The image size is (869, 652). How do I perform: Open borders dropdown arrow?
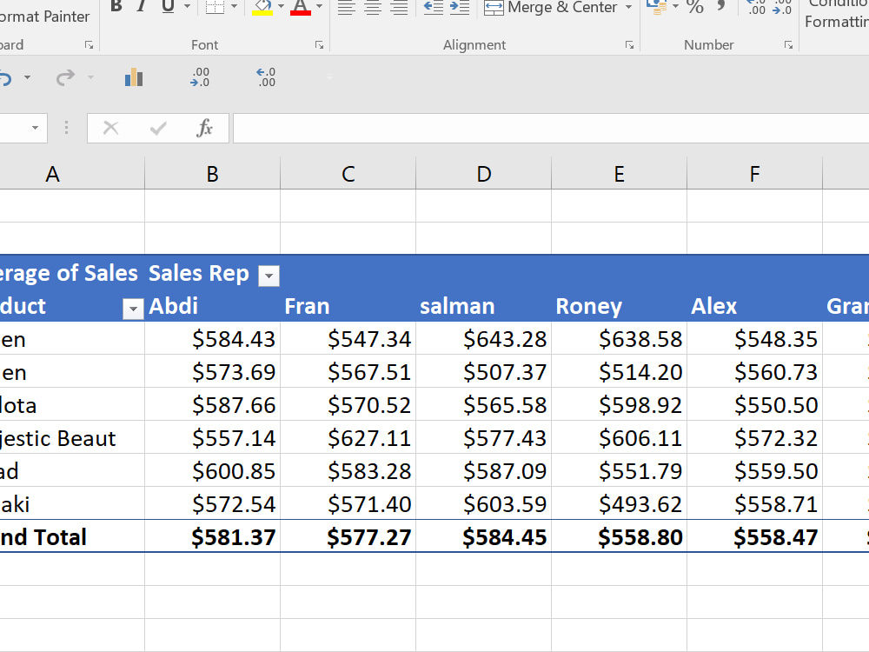[x=234, y=6]
